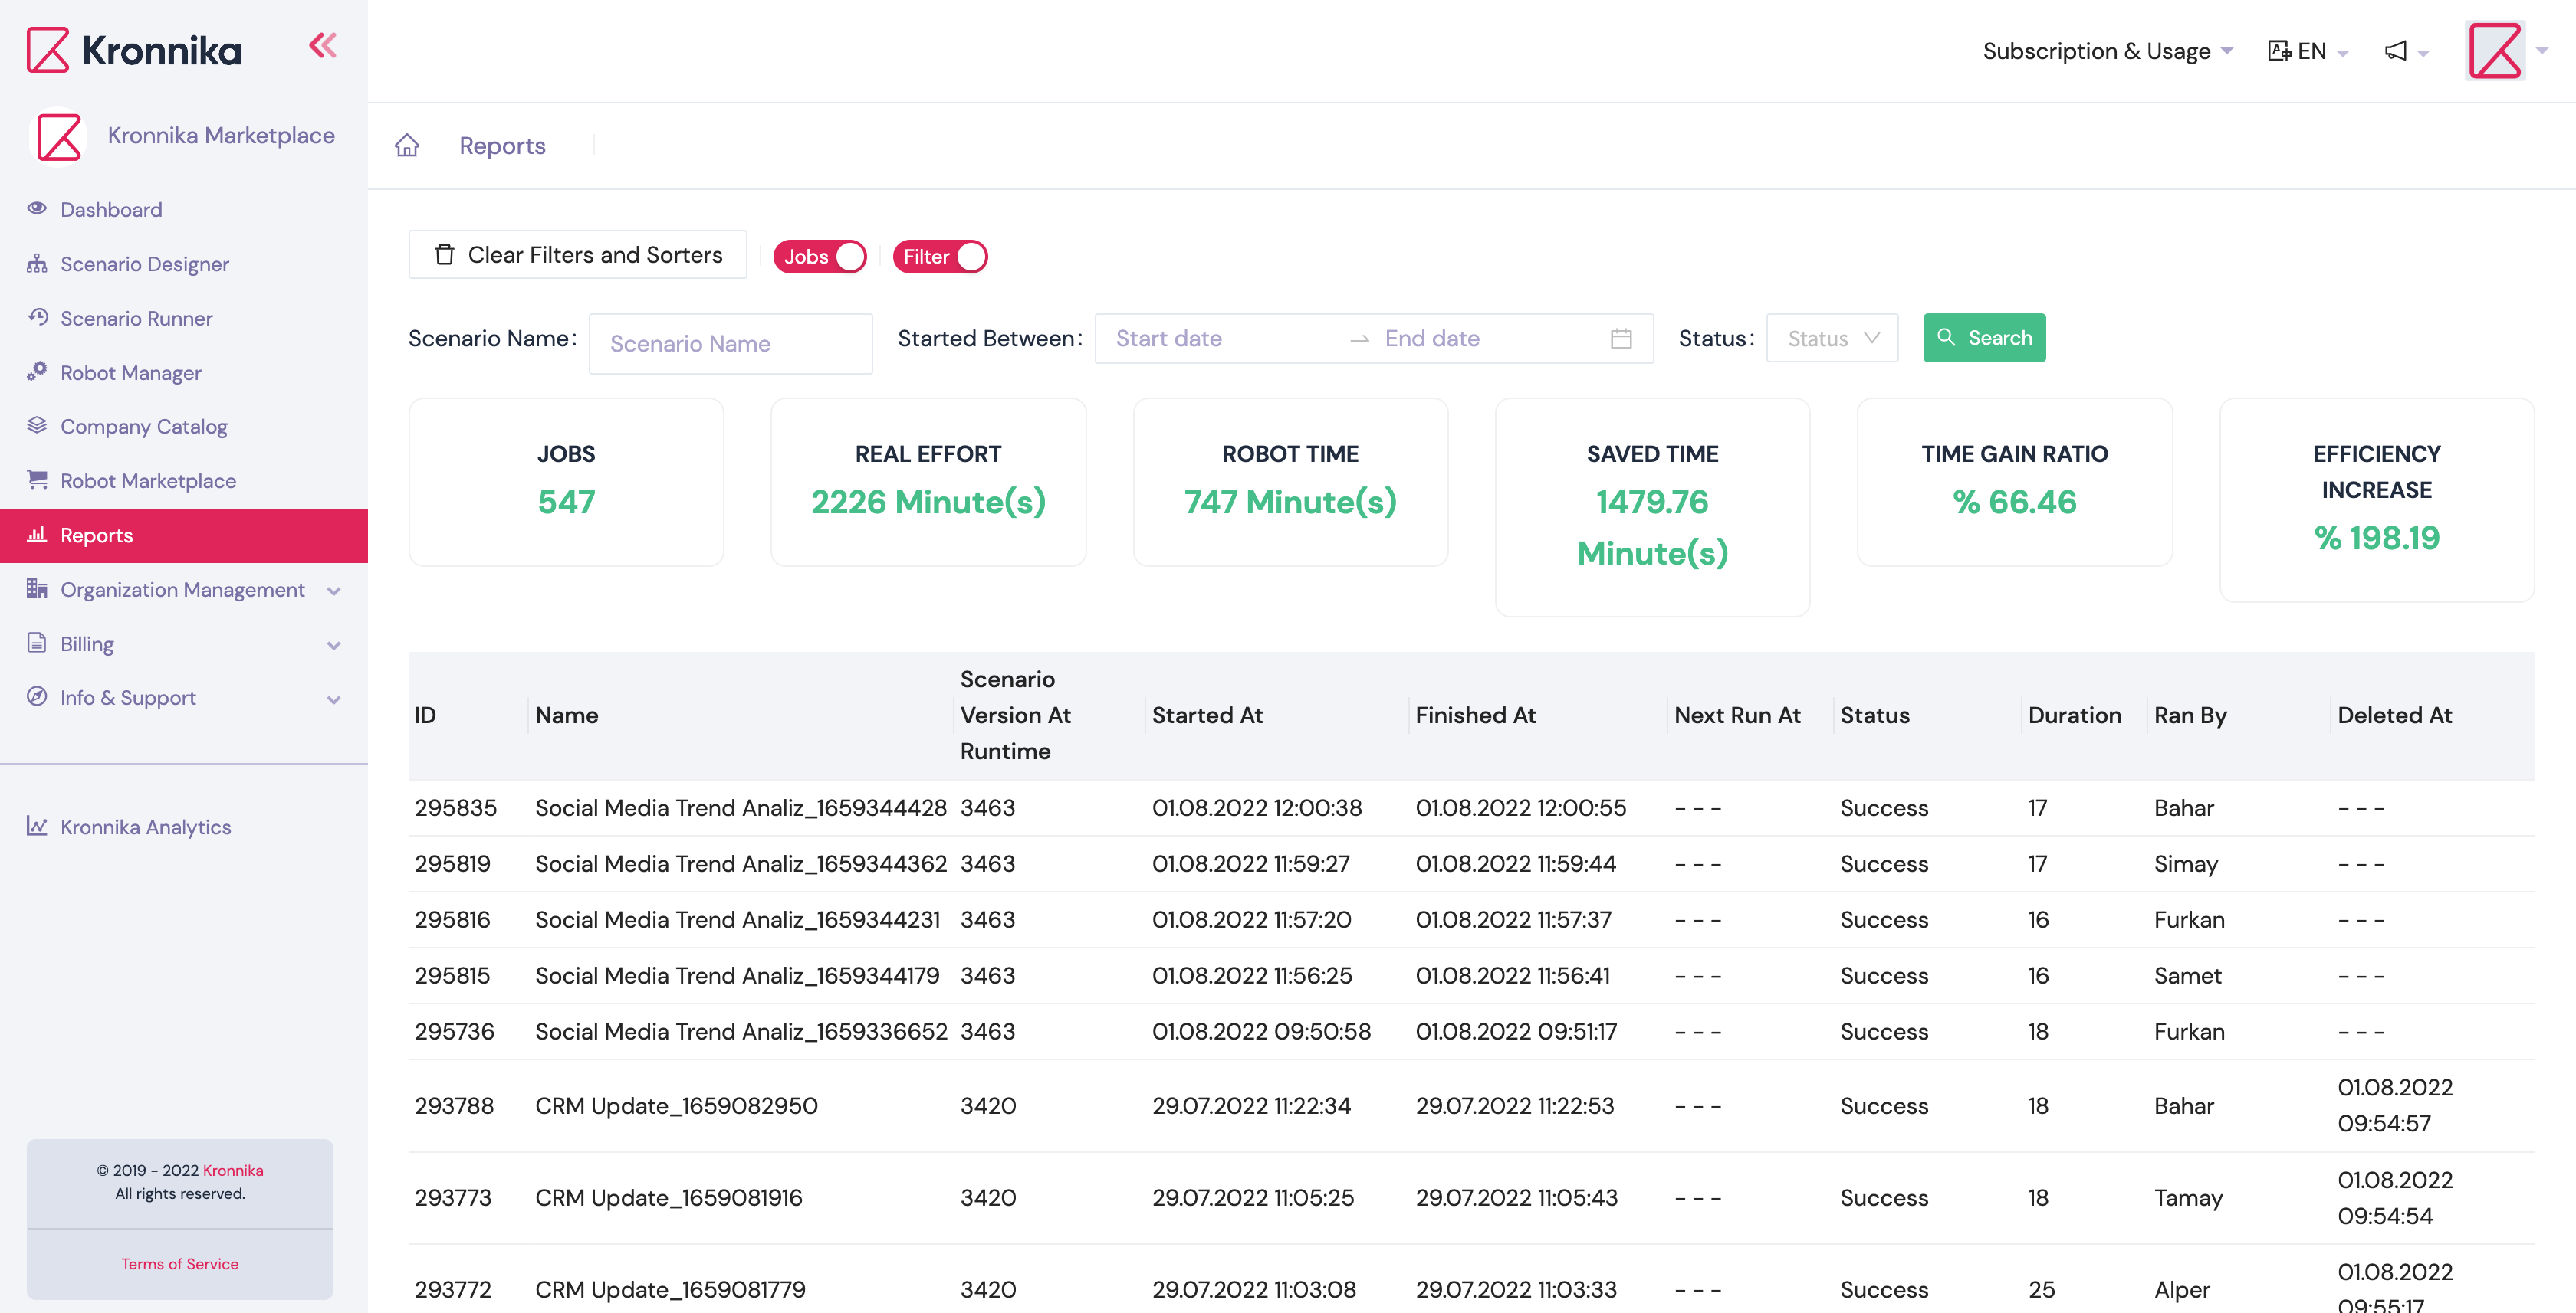
Task: Click the Reports bar-chart icon
Action: point(37,535)
